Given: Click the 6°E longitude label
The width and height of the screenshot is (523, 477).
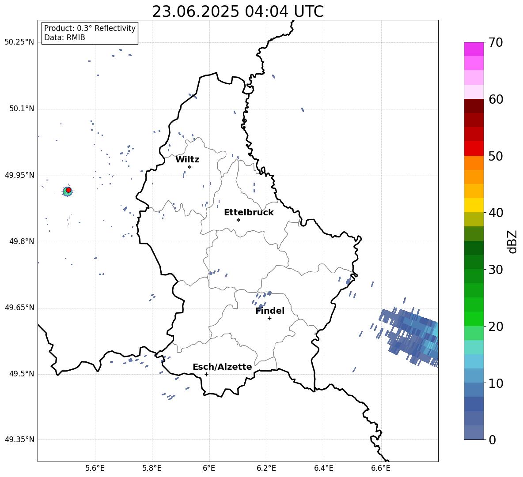Looking at the screenshot, I should coord(209,469).
